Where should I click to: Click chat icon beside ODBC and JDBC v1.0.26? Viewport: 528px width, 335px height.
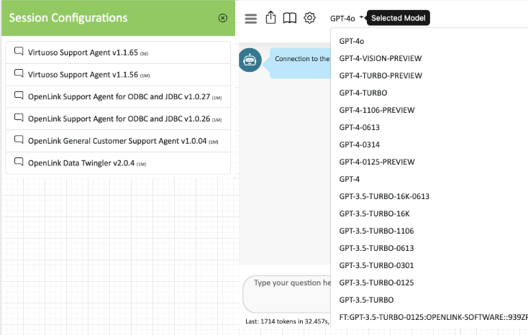coord(19,118)
